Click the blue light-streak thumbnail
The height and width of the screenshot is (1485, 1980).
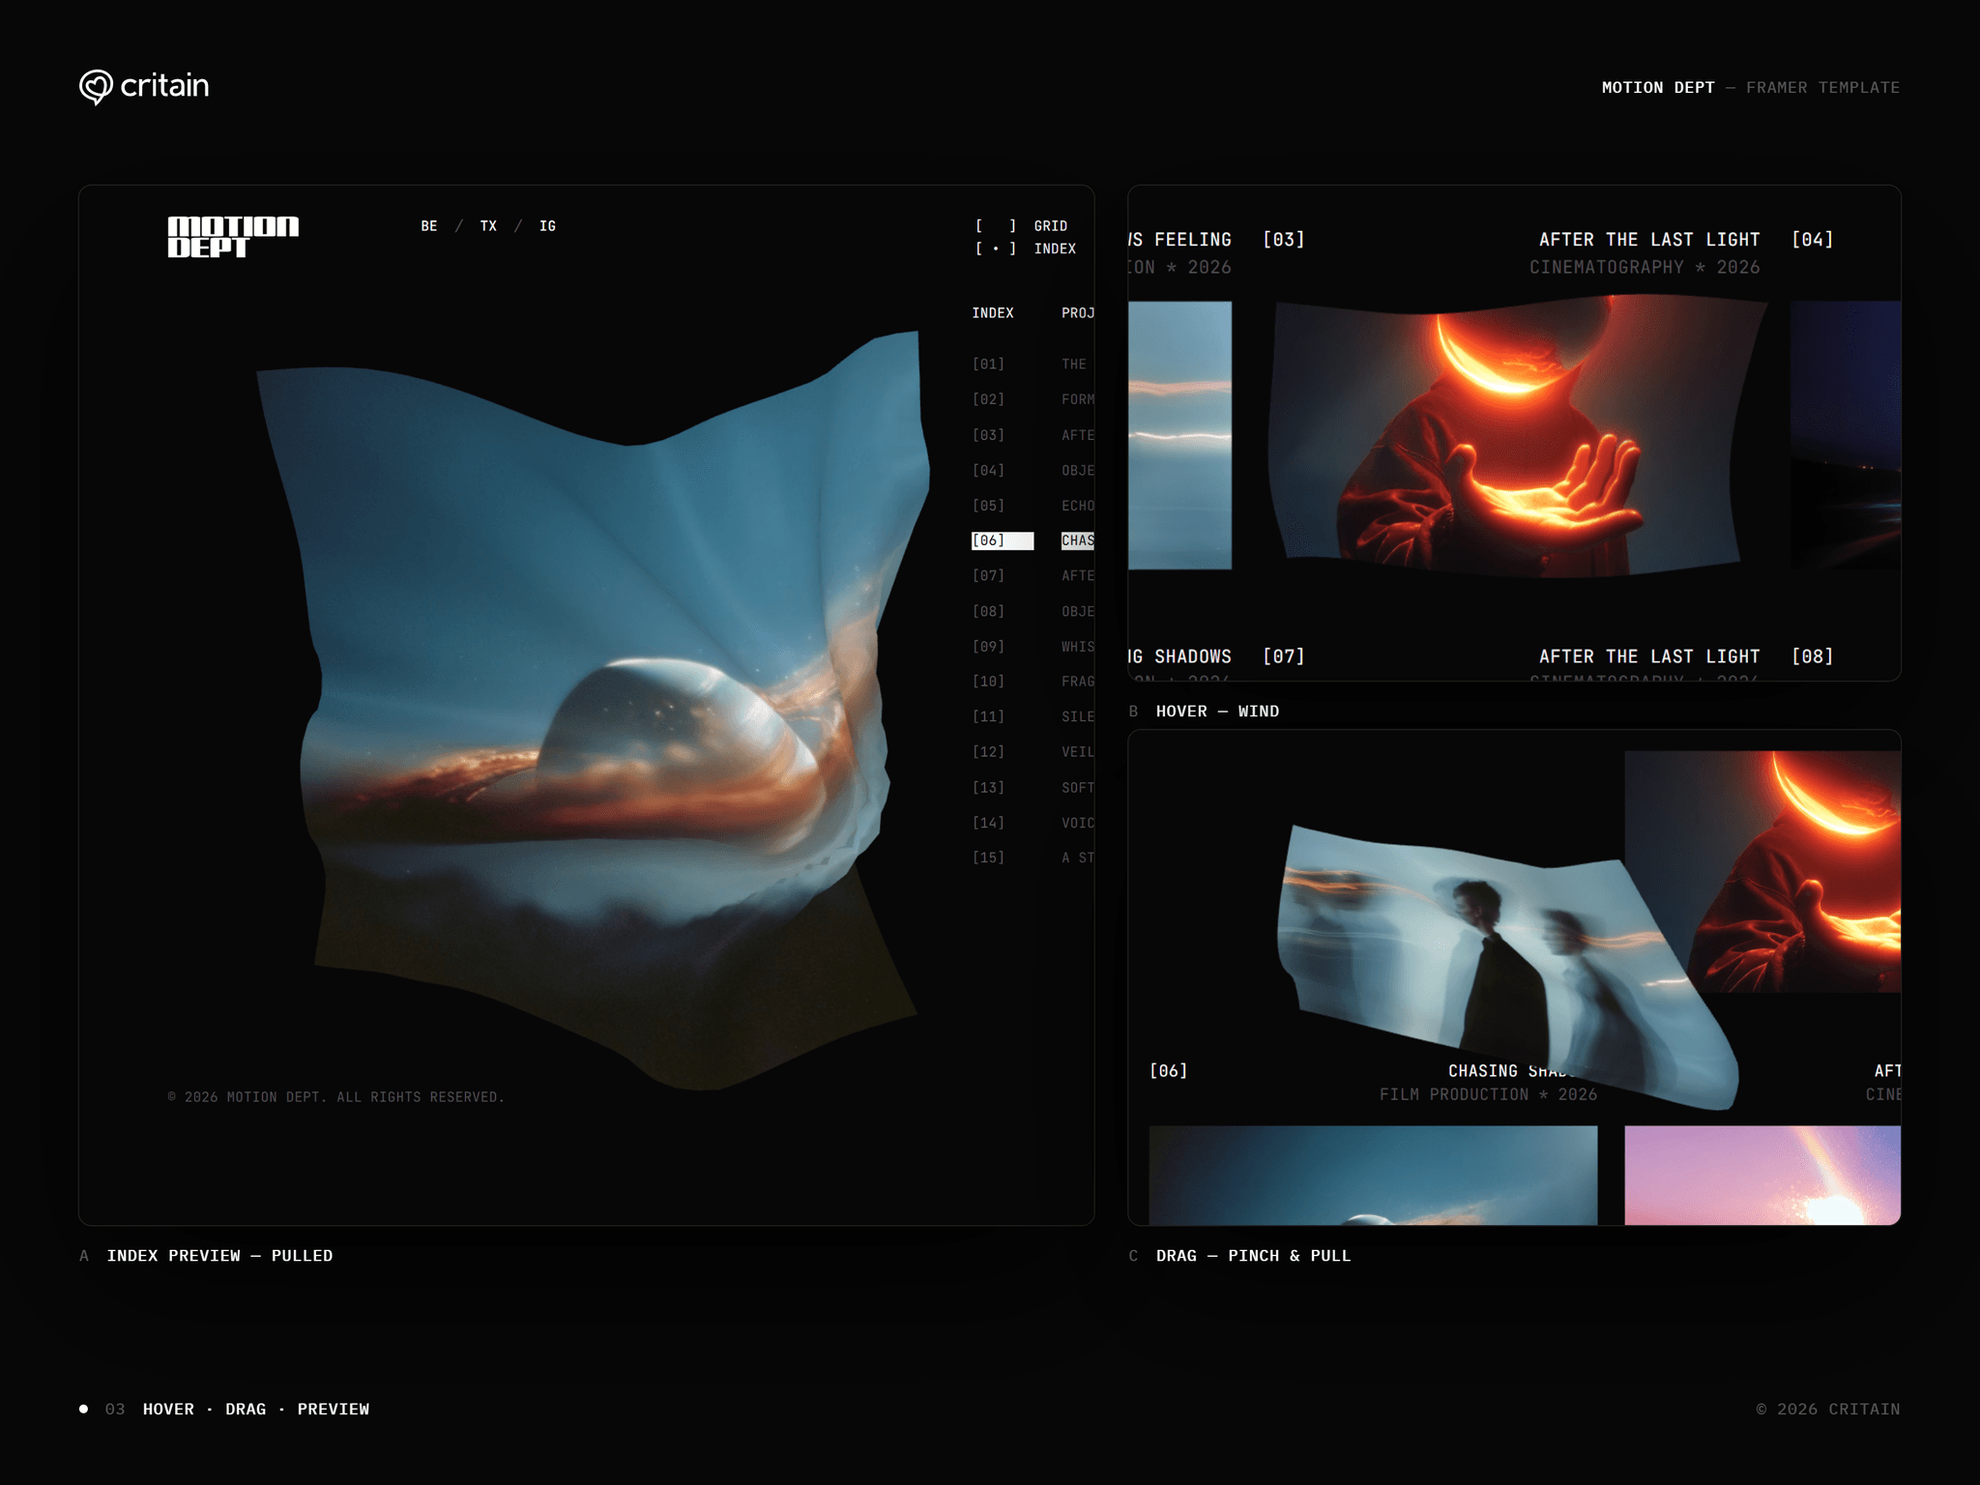1179,435
